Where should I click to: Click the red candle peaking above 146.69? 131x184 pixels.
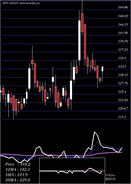tap(82, 23)
